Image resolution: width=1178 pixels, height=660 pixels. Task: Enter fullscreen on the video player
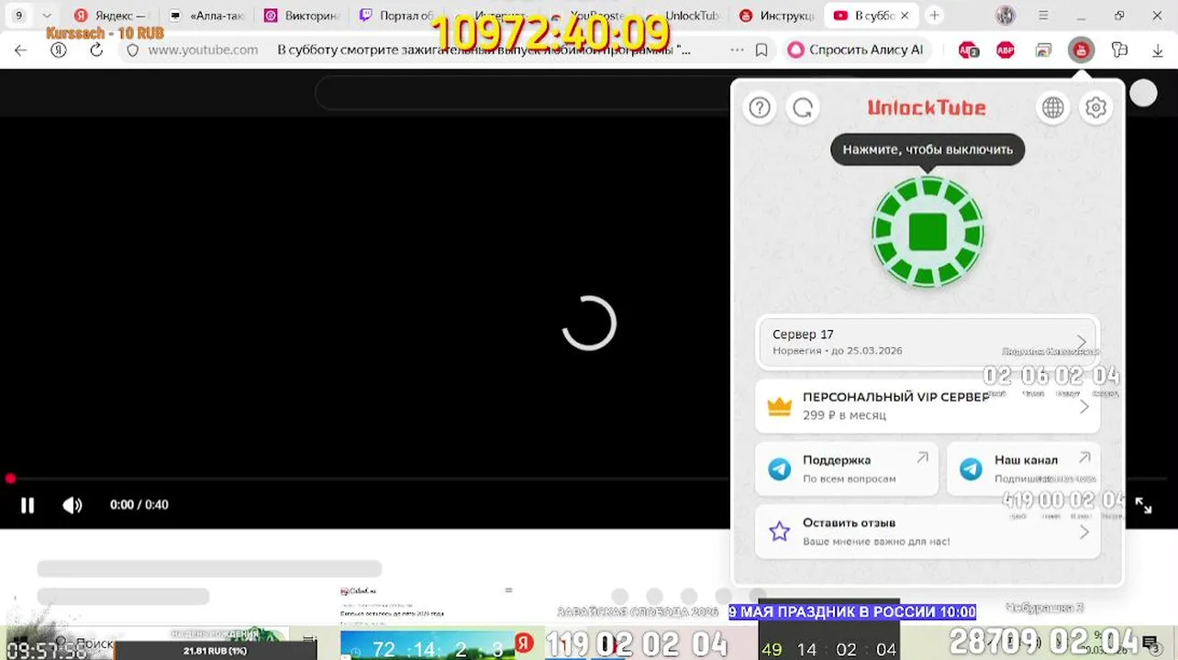[x=1143, y=505]
